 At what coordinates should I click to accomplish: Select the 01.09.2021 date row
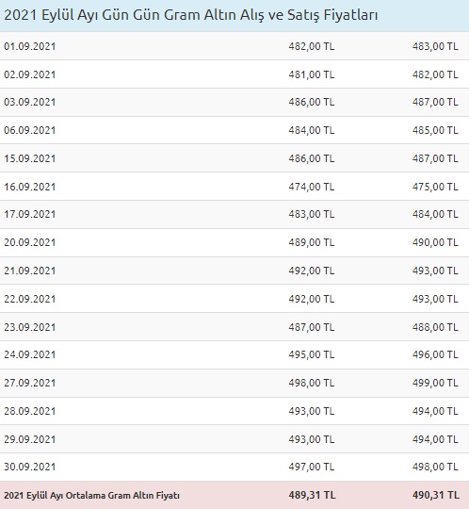point(234,46)
